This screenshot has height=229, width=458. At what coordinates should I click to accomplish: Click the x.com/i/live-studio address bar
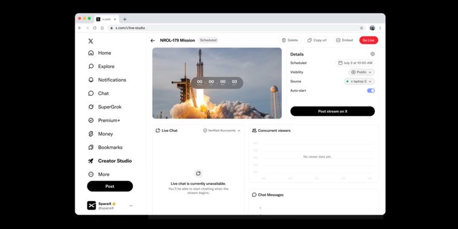[x=237, y=28]
